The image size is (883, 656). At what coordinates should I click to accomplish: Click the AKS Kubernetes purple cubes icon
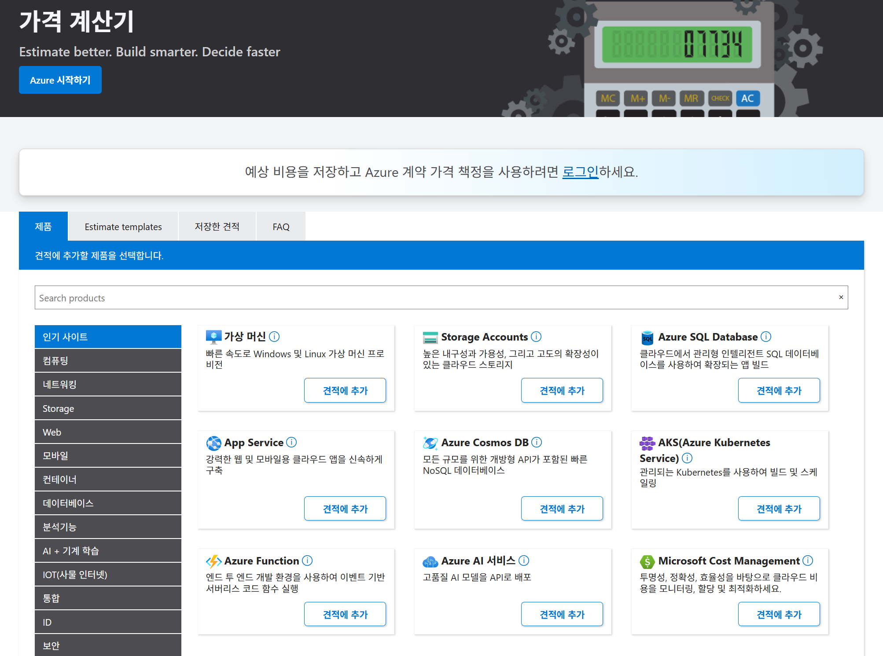(647, 443)
